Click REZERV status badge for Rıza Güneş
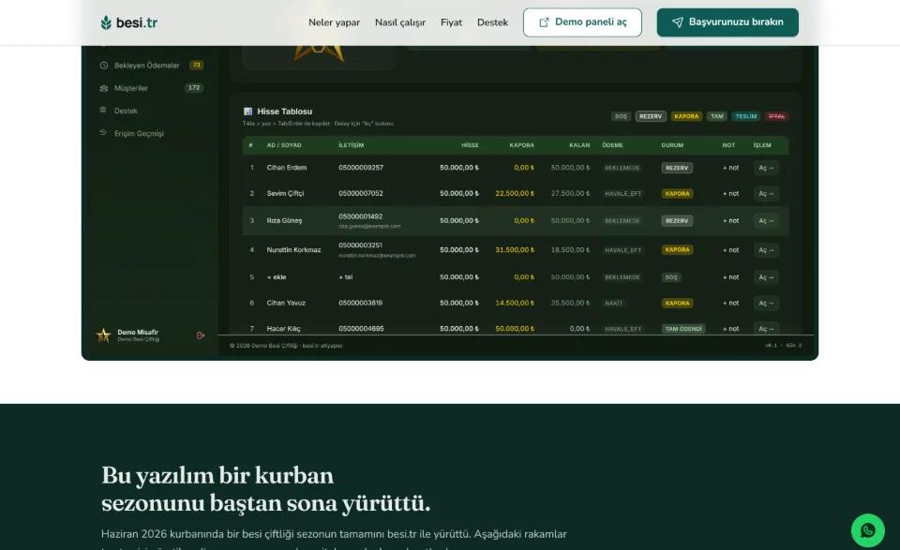The width and height of the screenshot is (900, 550). pyautogui.click(x=677, y=221)
